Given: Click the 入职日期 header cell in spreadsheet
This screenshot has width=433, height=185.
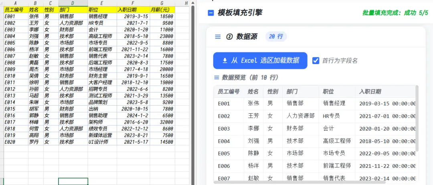Looking at the screenshot, I should [134, 10].
